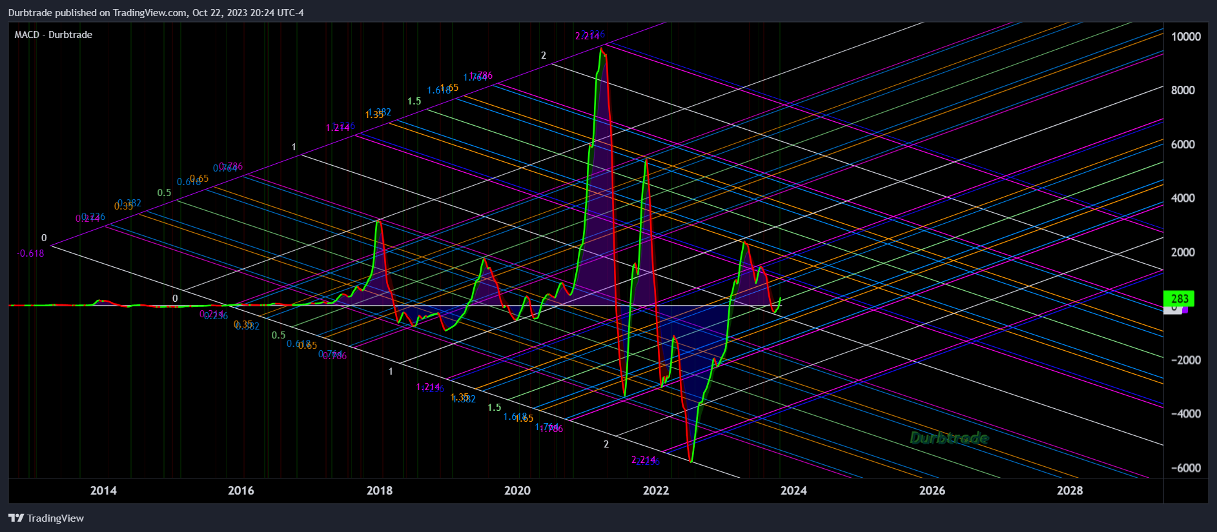This screenshot has width=1217, height=532.
Task: Click the 6000 price axis label
Action: [x=1183, y=144]
